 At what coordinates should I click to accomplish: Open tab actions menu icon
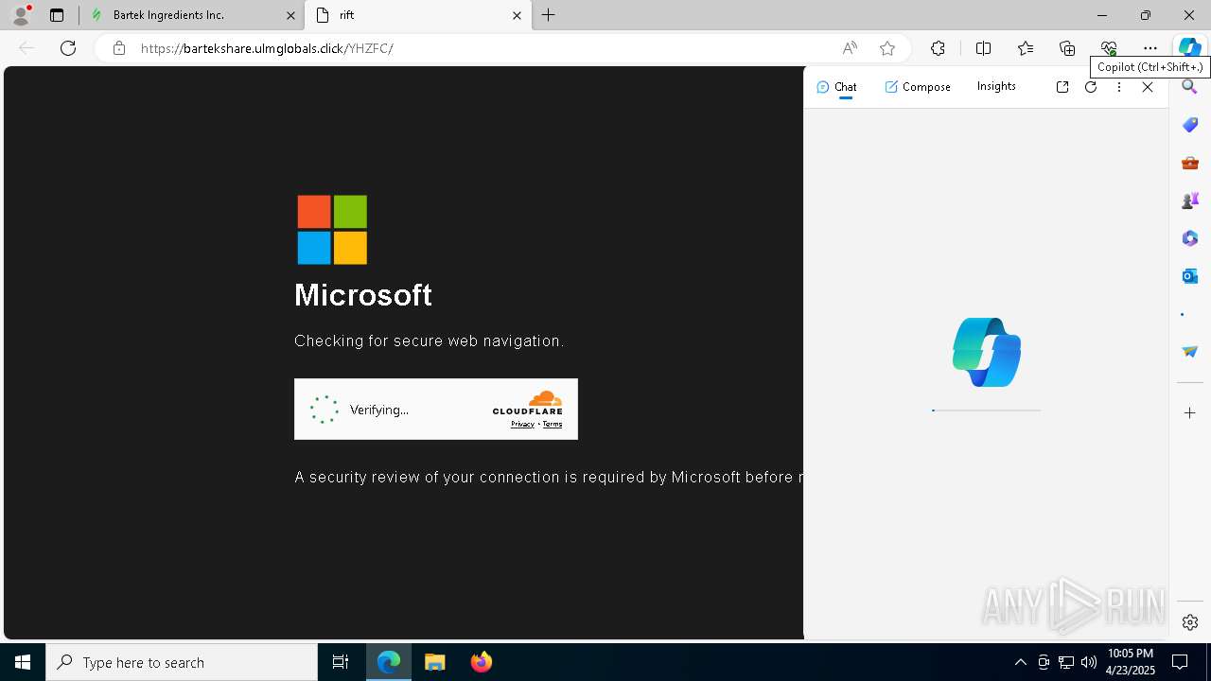(x=57, y=15)
